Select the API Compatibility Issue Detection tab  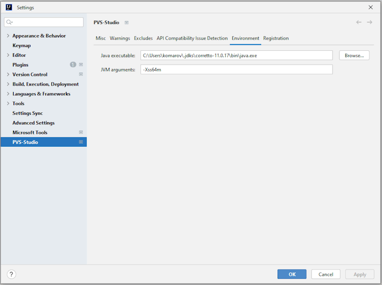click(x=192, y=38)
